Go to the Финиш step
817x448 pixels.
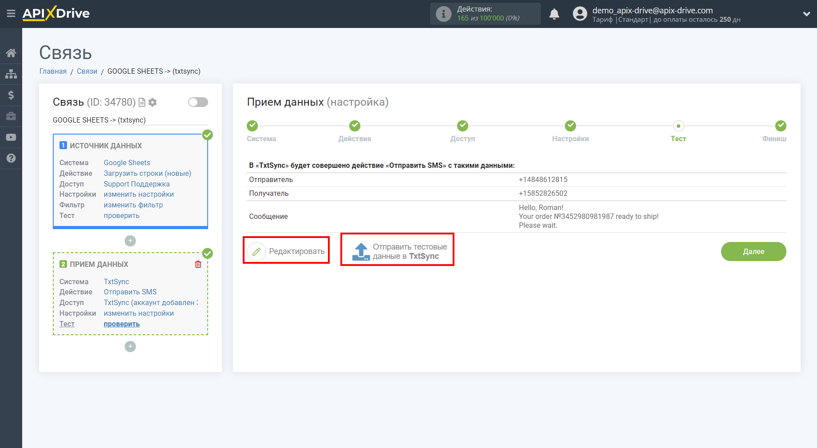tap(781, 126)
